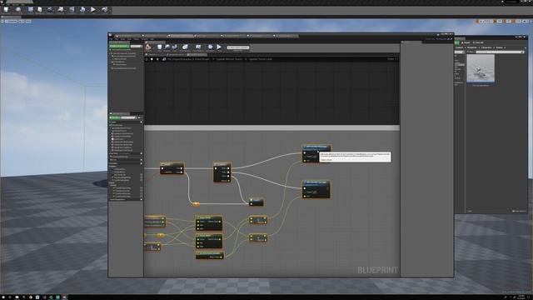Screen dimensions: 533x300
Task: Open Show dropdown in viewport
Action: click(x=28, y=21)
